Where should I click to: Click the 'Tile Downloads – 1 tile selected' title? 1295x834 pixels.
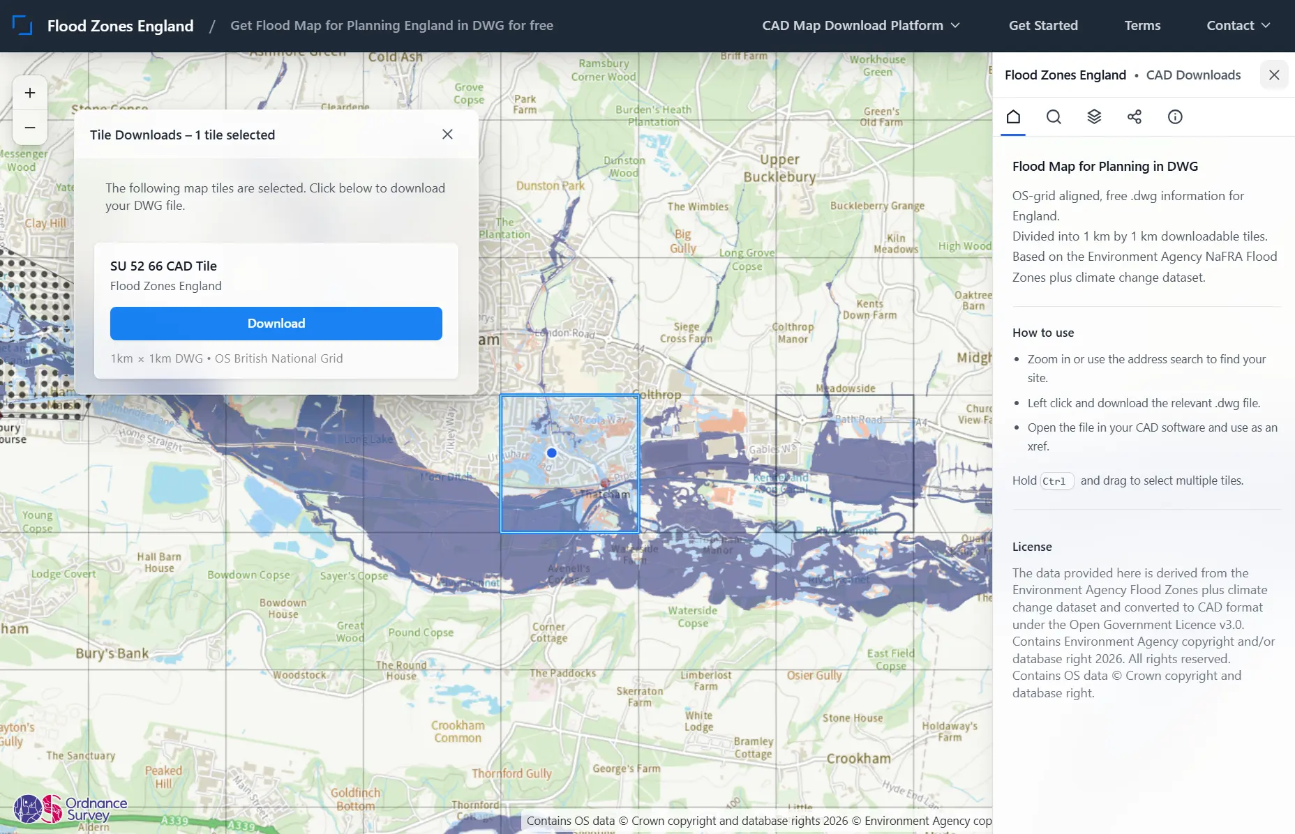point(182,135)
